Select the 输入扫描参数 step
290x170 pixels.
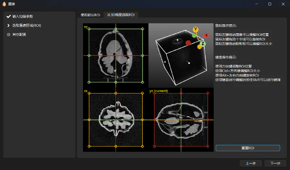(x=22, y=17)
